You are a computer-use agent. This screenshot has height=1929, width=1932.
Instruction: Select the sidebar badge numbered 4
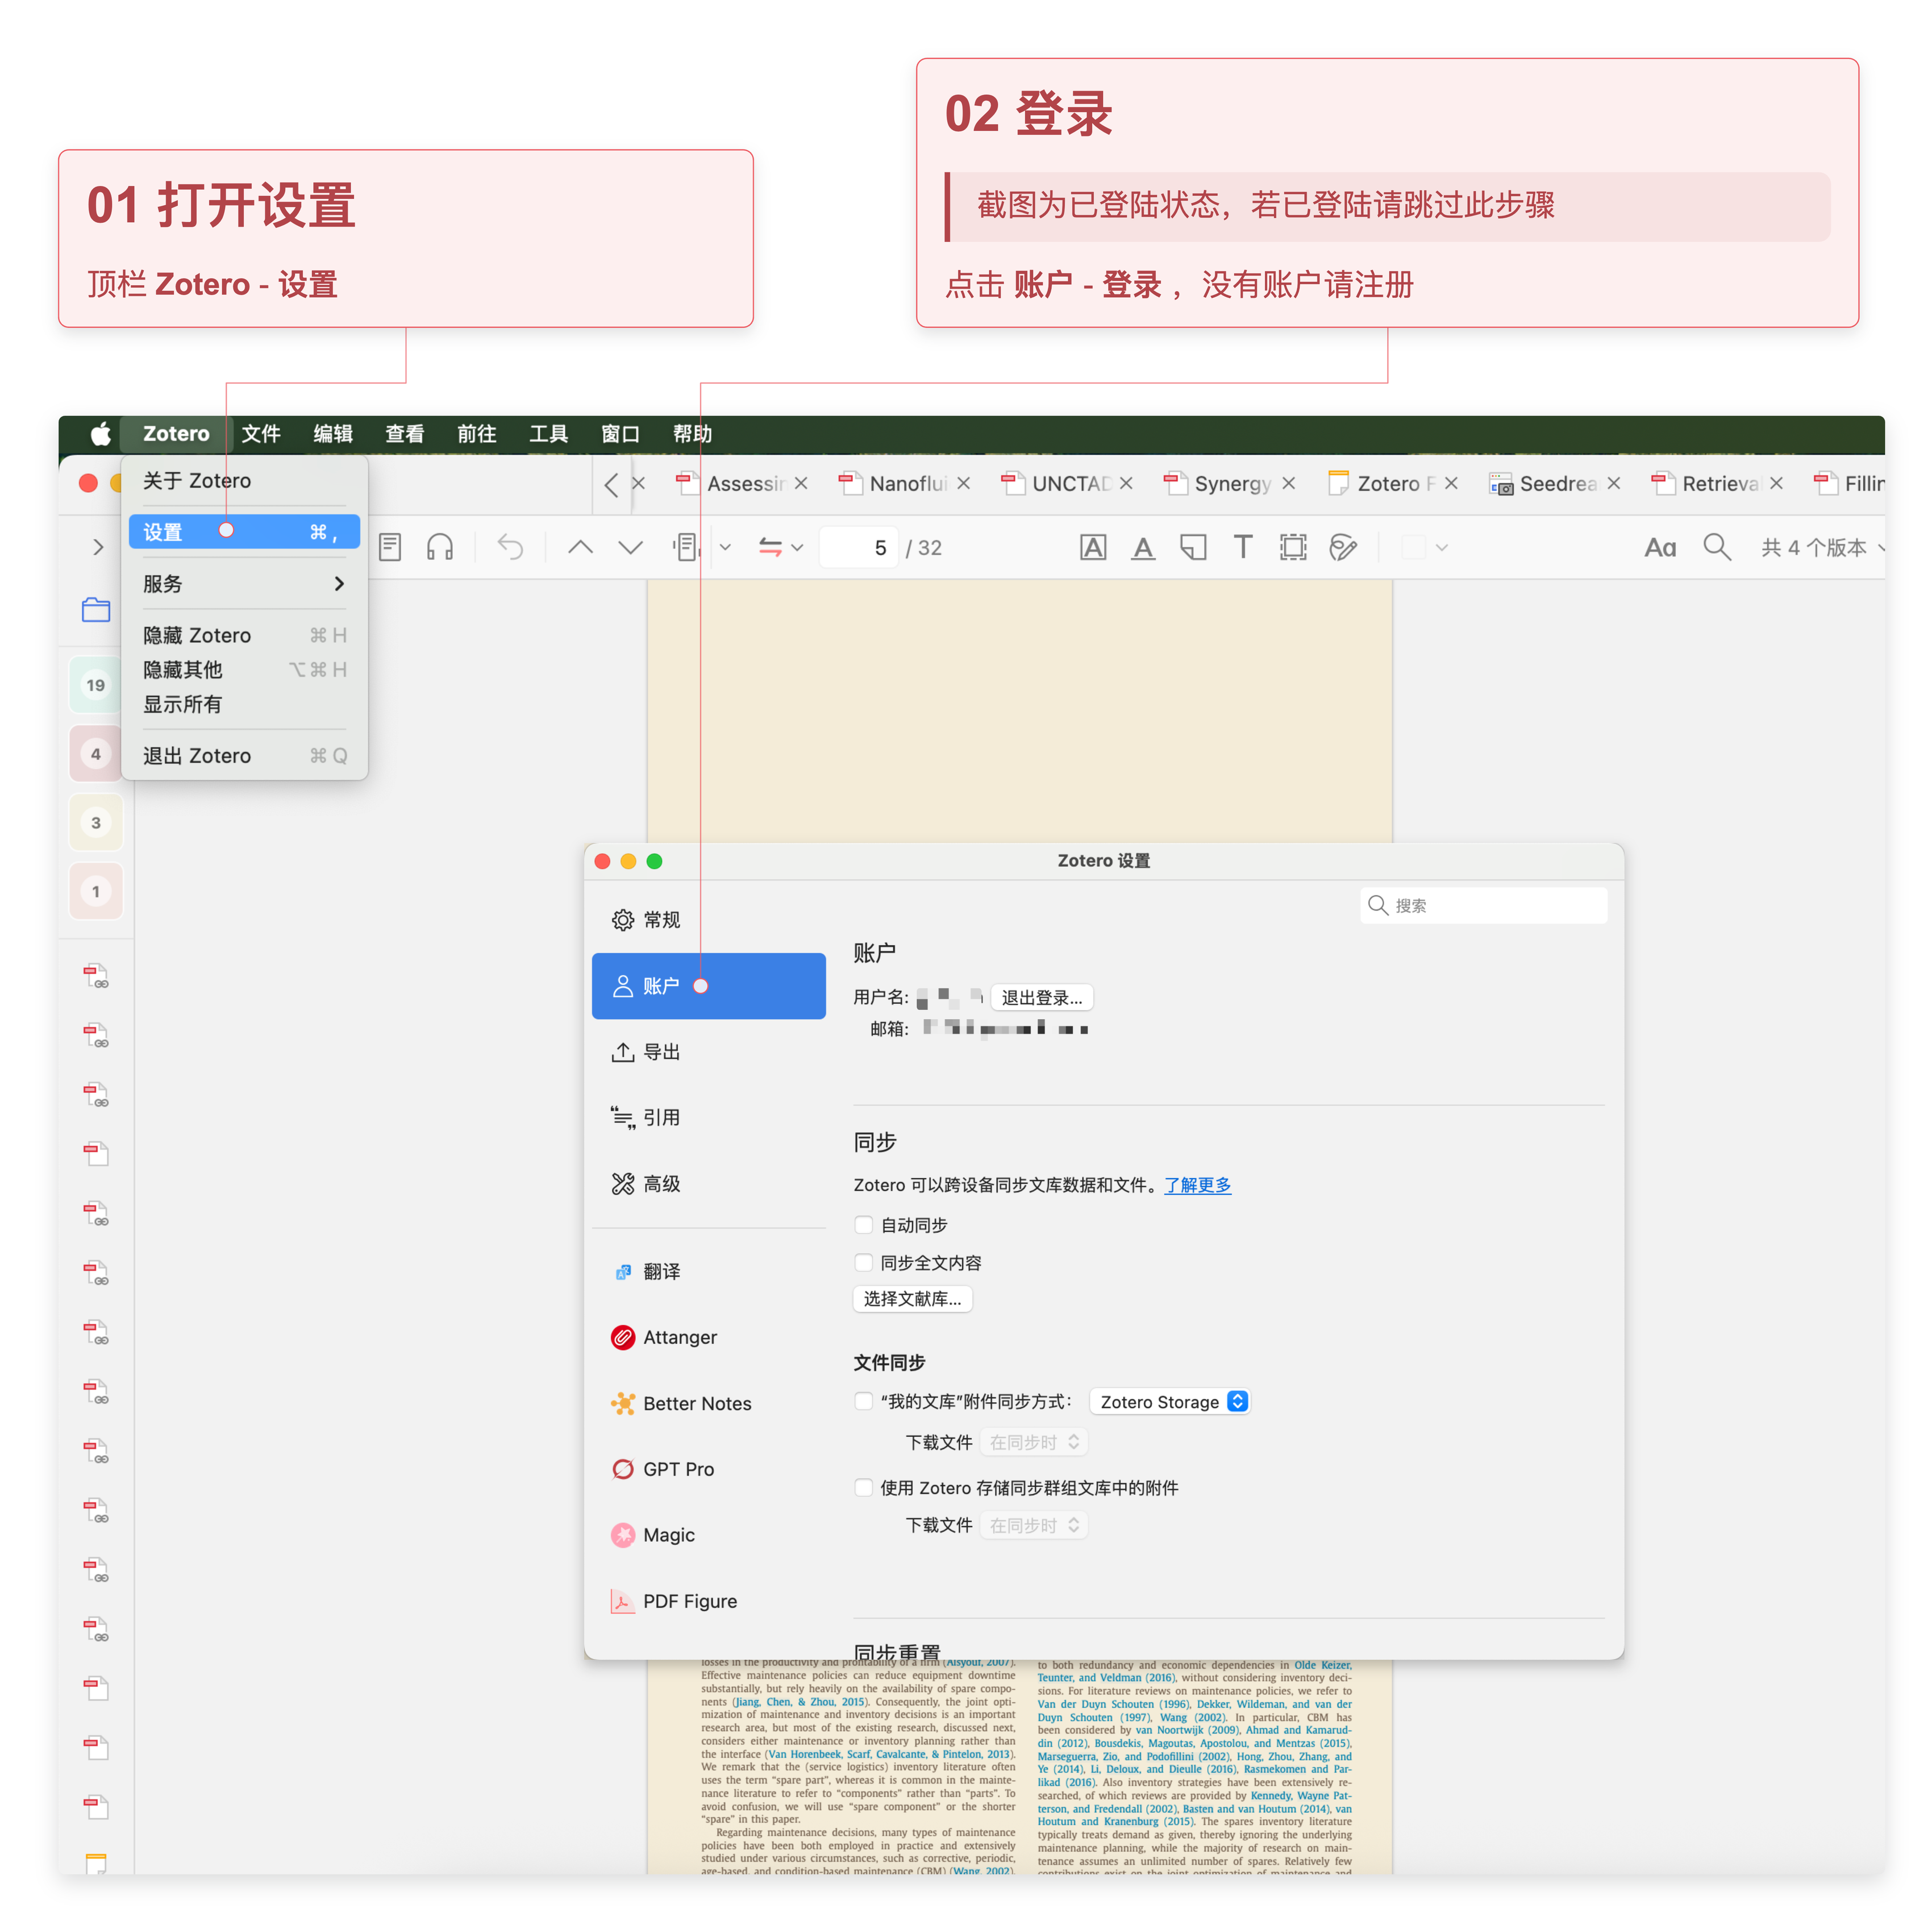(96, 754)
